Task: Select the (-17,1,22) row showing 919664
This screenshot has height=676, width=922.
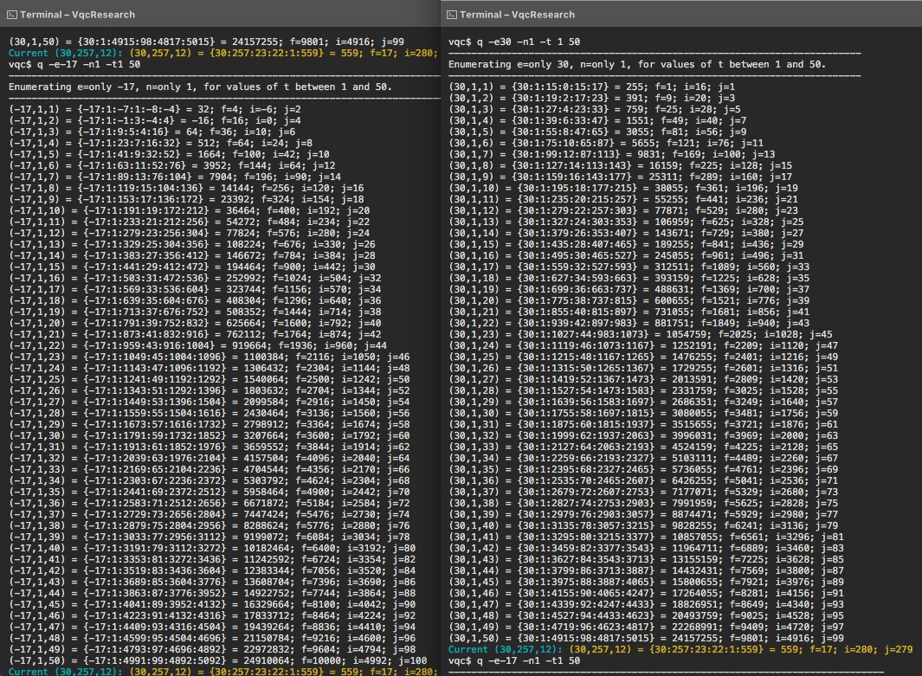Action: [197, 345]
